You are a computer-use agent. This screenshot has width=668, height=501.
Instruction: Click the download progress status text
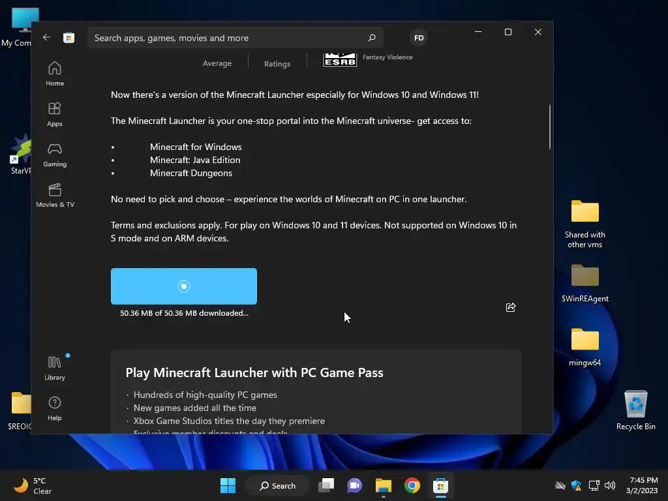[184, 312]
